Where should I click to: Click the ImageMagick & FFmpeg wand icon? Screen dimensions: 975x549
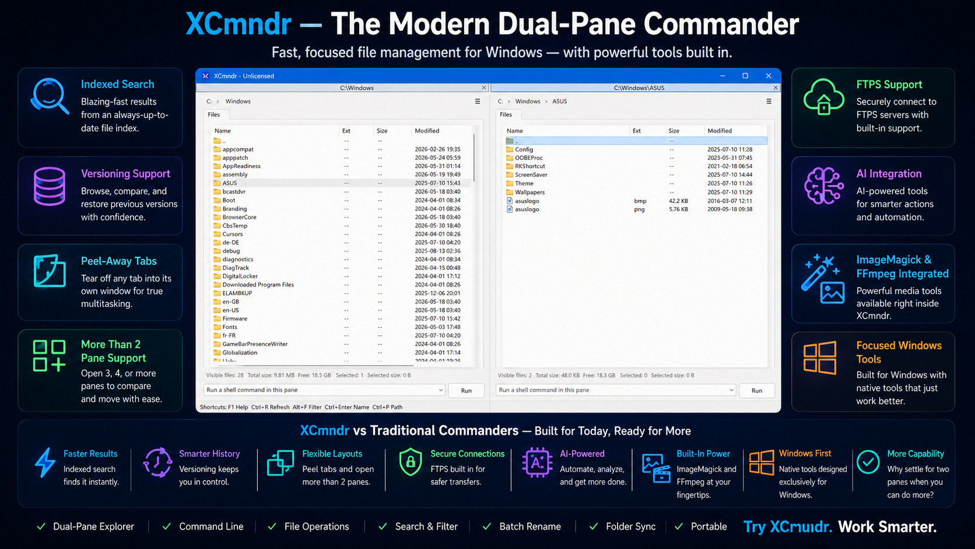[823, 279]
